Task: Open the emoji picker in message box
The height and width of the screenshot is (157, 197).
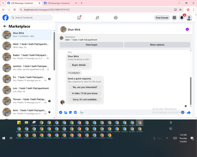Action: [182, 112]
